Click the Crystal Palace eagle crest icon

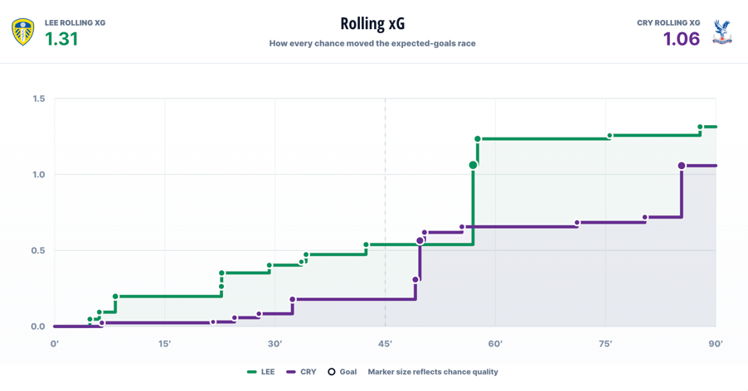[x=722, y=32]
